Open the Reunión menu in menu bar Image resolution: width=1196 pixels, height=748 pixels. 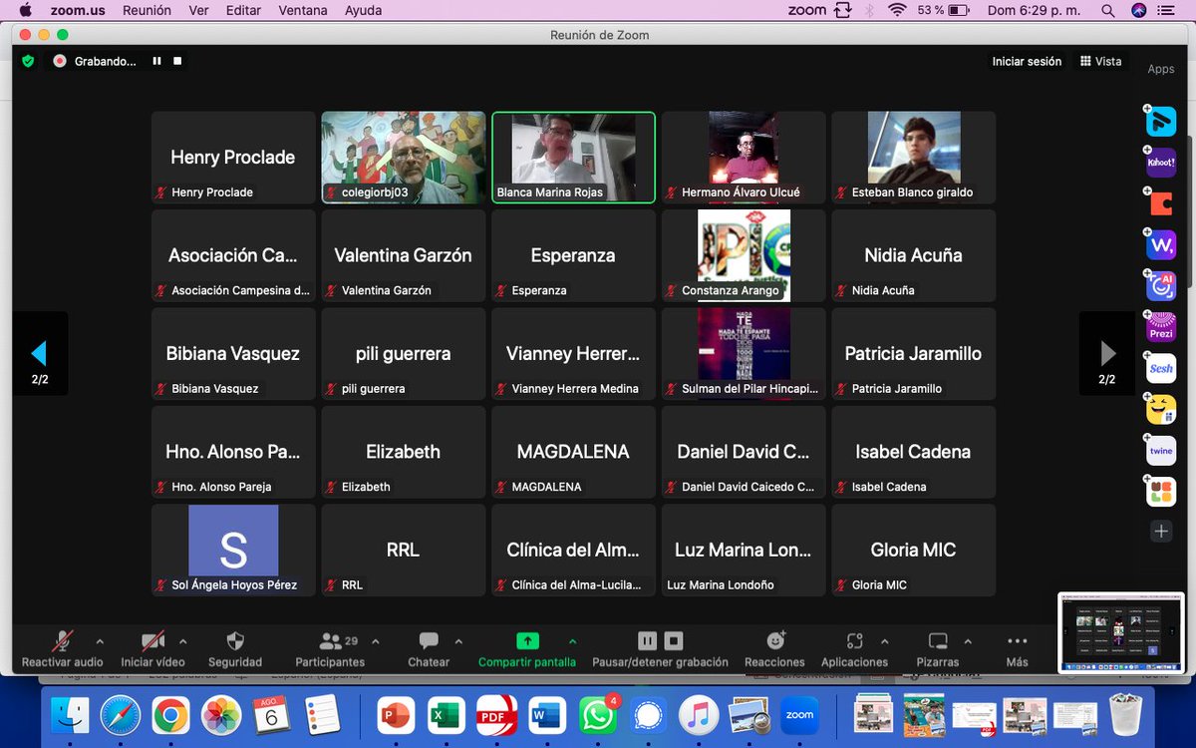point(147,10)
